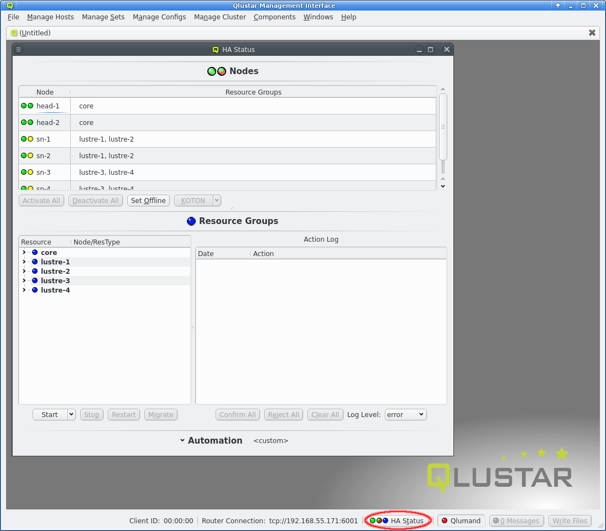Image resolution: width=606 pixels, height=531 pixels.
Task: Expand the lustre-3 resource group
Action: tap(24, 281)
